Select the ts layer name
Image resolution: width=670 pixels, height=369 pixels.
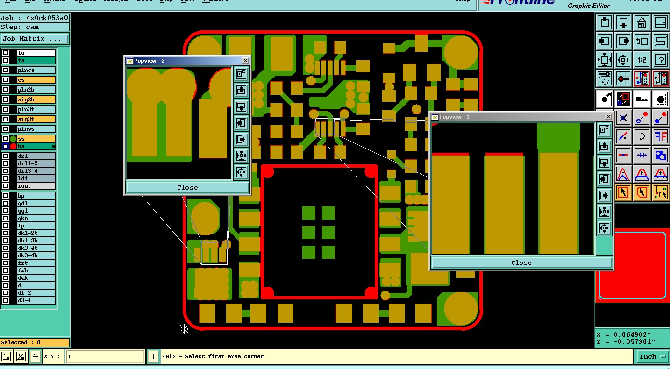pyautogui.click(x=36, y=60)
